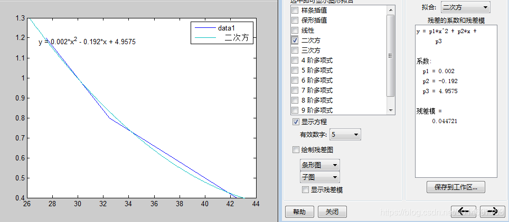
Task: Select the equation text on the plot
Action: [x=87, y=41]
